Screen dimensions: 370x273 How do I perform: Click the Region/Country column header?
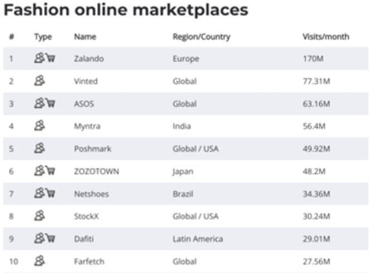(x=201, y=37)
